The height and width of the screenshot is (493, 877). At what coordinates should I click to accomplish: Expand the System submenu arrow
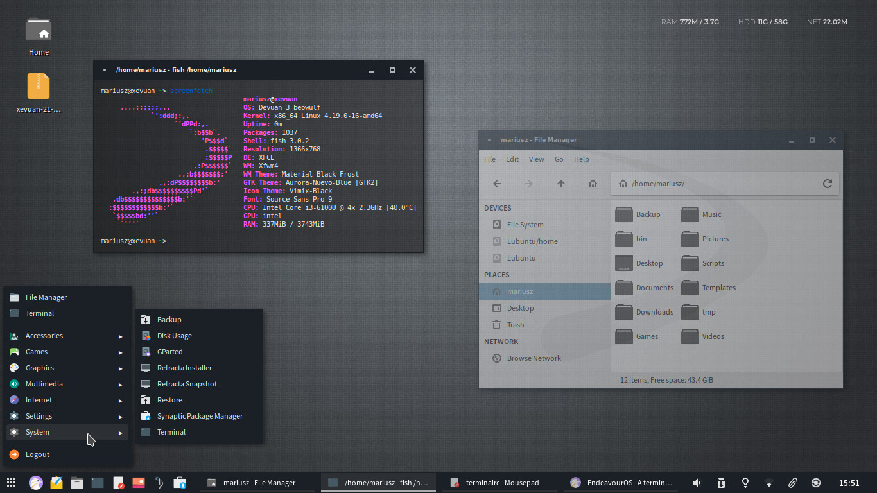[x=120, y=433]
